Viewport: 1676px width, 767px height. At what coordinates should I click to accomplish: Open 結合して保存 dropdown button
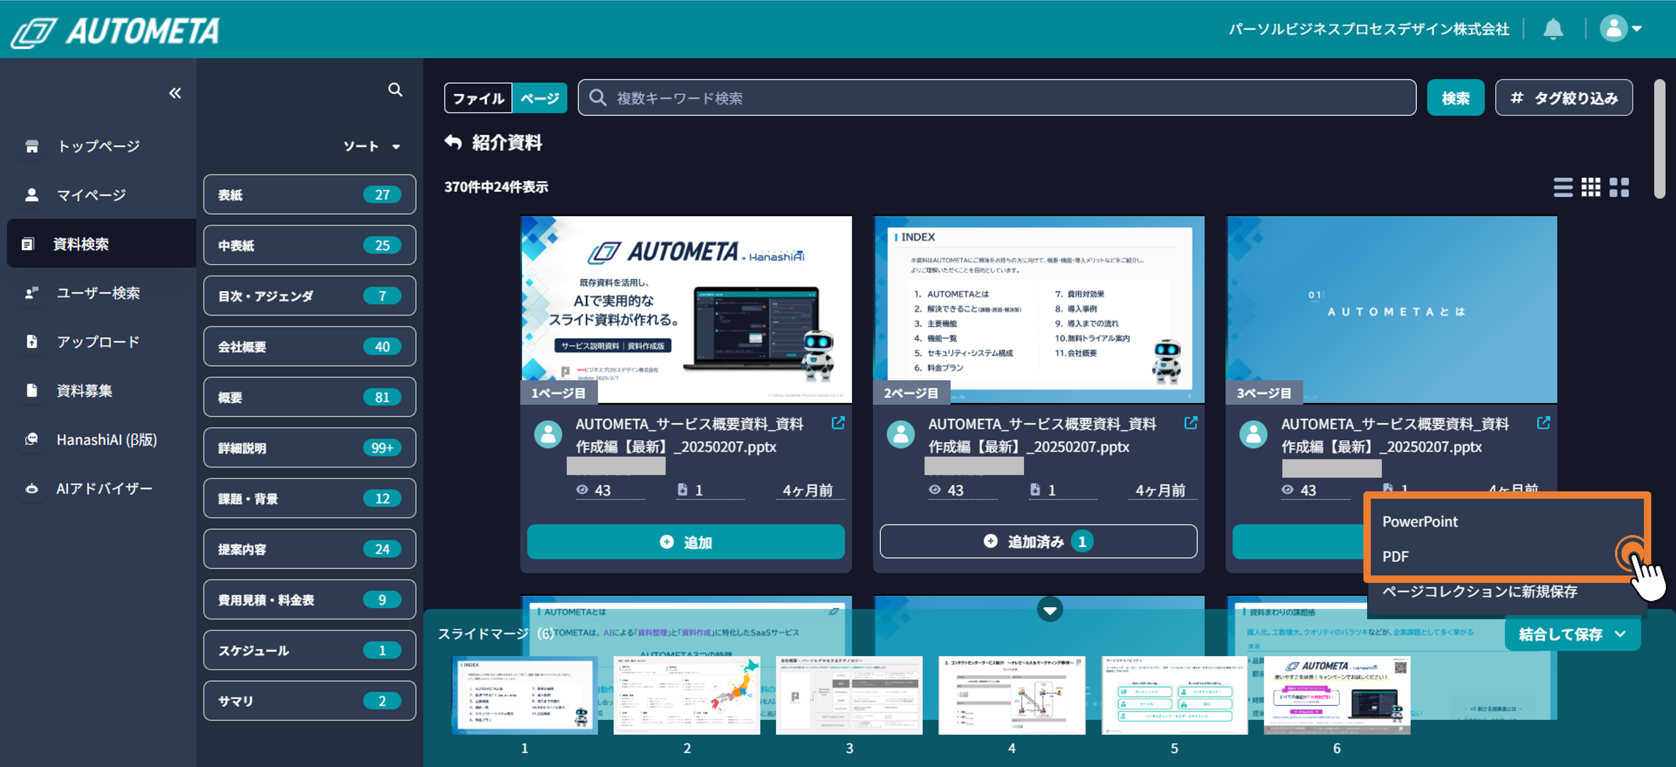(1572, 634)
